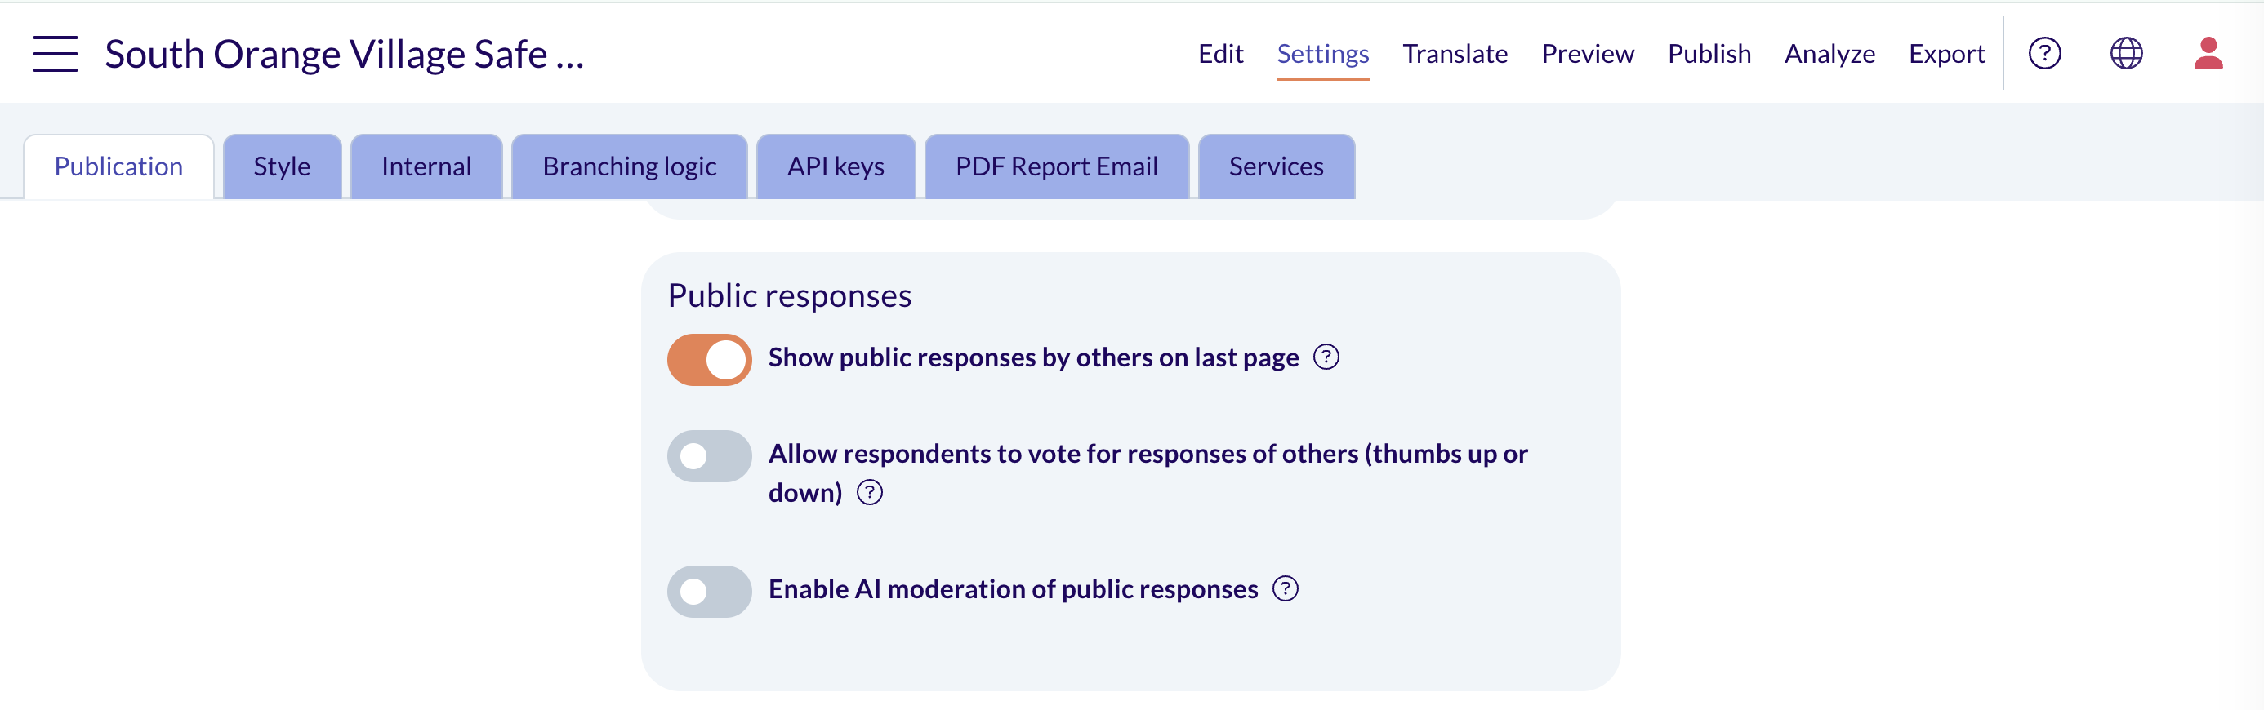
Task: Open the user account profile icon
Action: 2208,54
